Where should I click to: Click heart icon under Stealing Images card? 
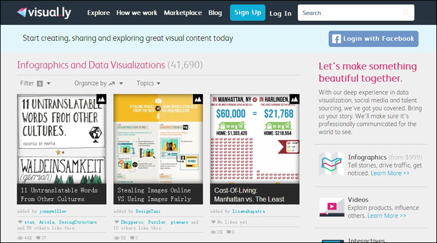(117, 222)
